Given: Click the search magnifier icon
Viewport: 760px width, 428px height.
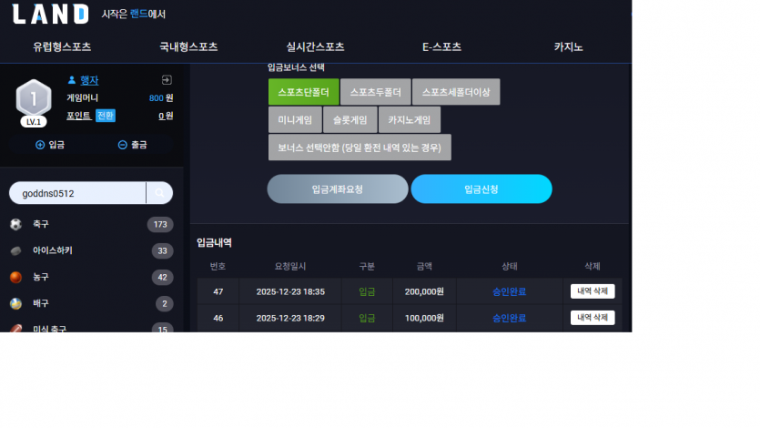Looking at the screenshot, I should point(159,193).
